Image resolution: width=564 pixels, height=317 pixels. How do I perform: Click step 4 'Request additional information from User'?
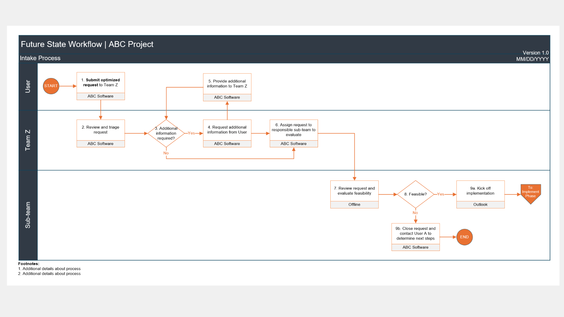click(x=227, y=130)
